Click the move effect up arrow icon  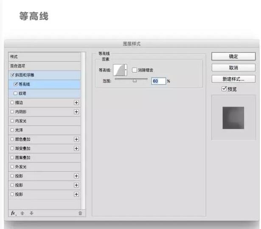tap(22, 213)
